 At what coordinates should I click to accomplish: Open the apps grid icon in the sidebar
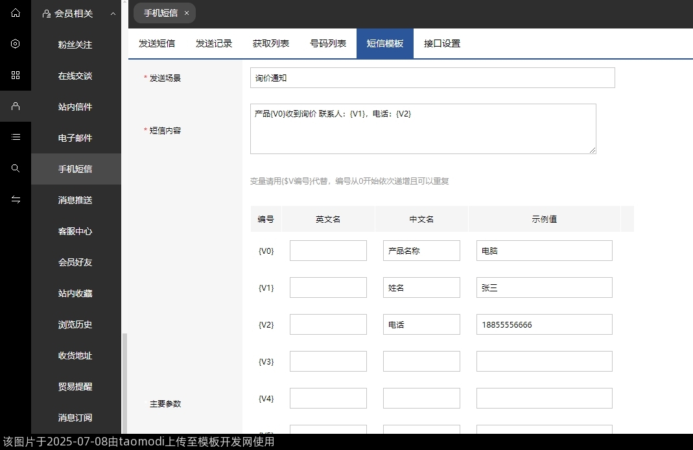point(16,75)
